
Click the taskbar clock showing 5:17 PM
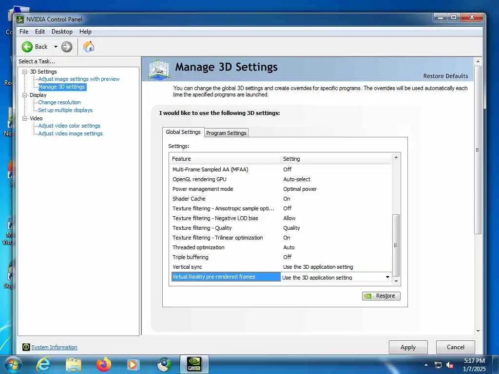click(x=474, y=365)
